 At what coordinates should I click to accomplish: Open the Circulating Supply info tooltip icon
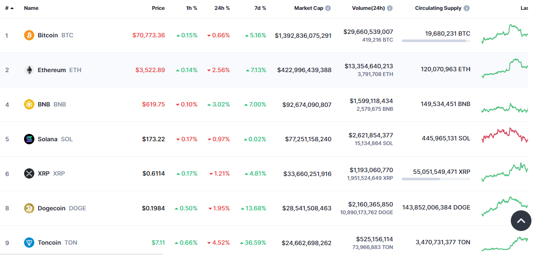[x=467, y=8]
